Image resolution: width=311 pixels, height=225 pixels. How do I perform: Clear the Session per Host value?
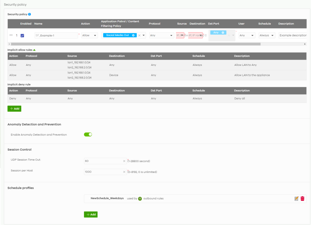point(124,172)
